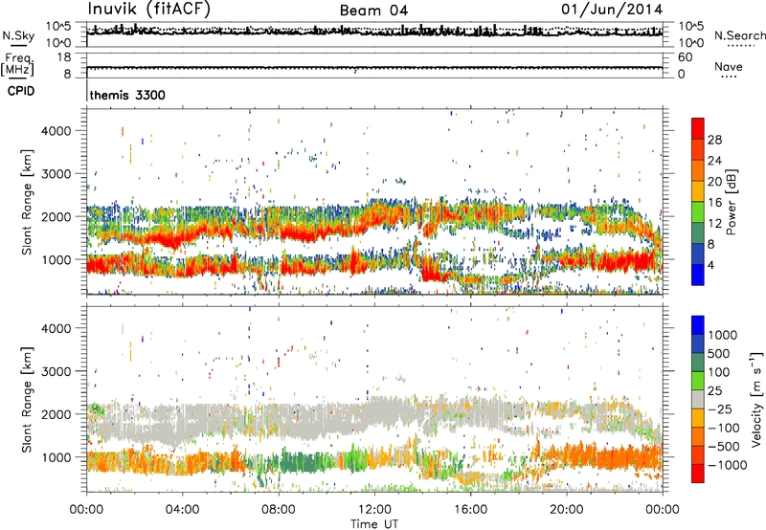This screenshot has width=766, height=530.
Task: Click the 'Beam 04' heading
Action: [x=373, y=11]
